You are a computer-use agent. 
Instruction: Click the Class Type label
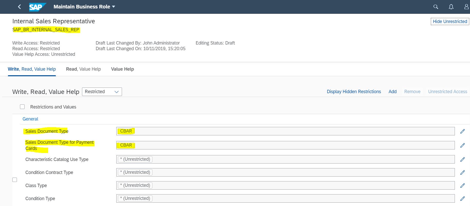(36, 186)
